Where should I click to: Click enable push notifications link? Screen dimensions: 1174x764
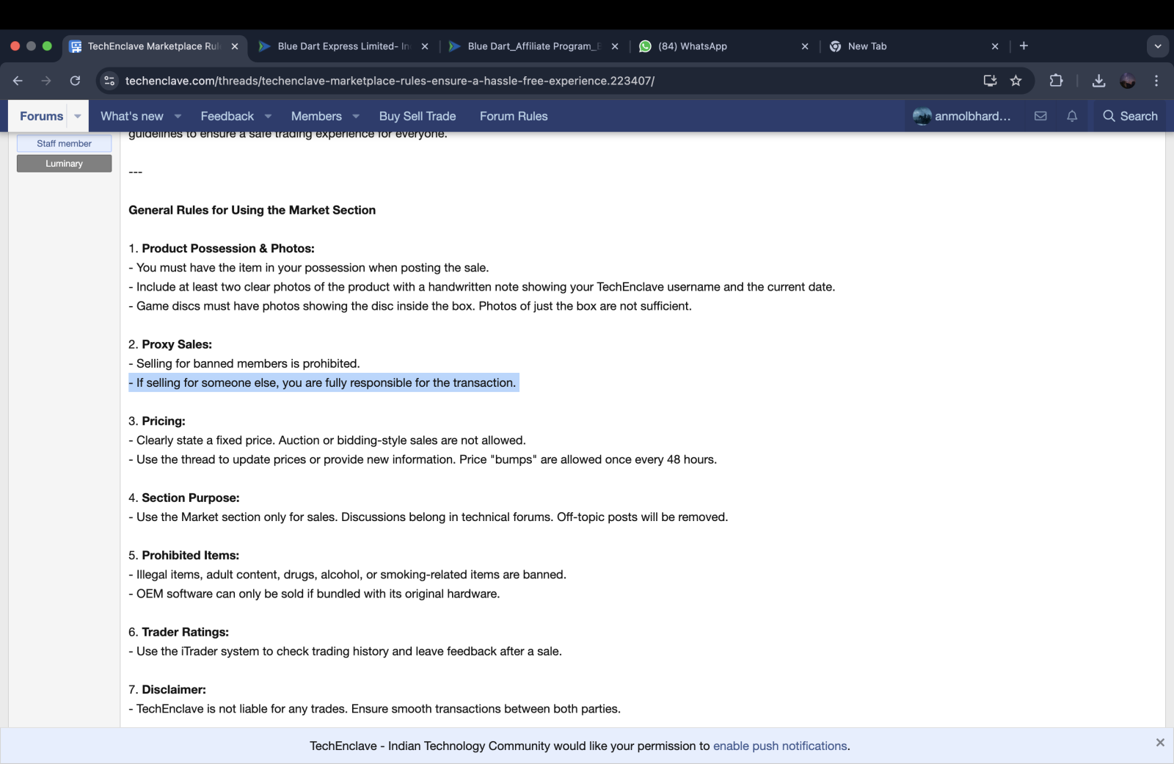780,746
